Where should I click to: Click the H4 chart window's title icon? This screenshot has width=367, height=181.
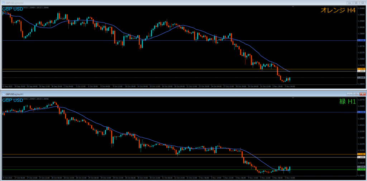tap(3, 2)
